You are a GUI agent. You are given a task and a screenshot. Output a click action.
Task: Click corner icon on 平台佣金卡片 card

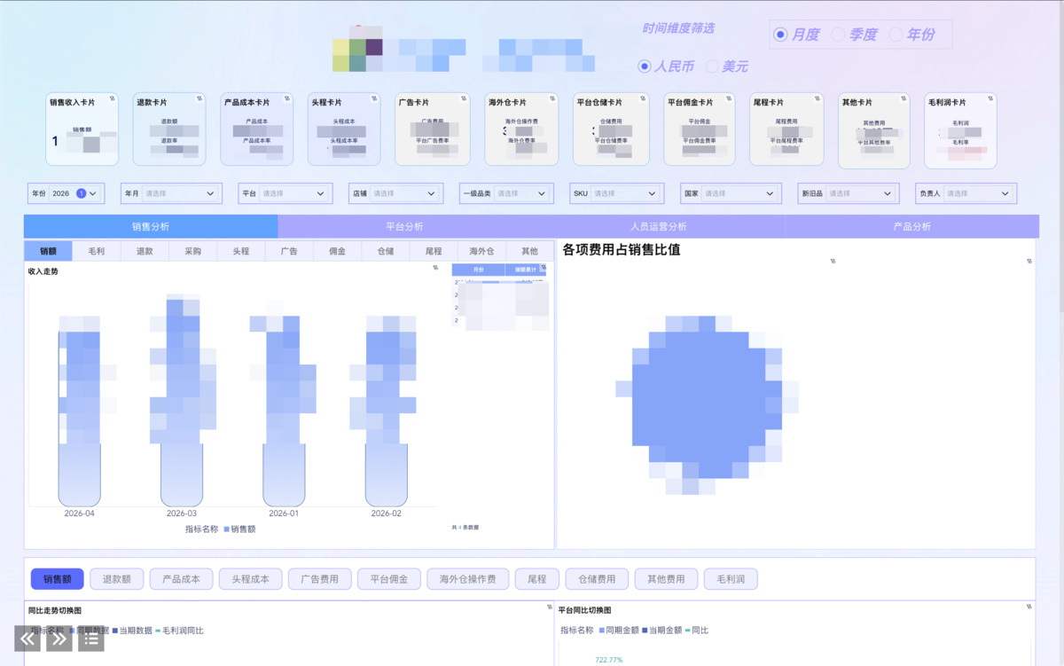[x=729, y=98]
